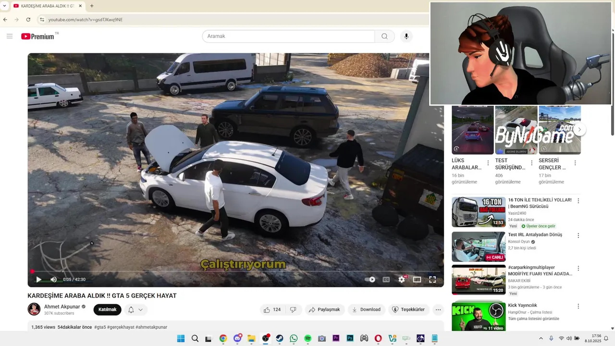The height and width of the screenshot is (346, 615).
Task: Open a new browser tab
Action: coord(92,6)
